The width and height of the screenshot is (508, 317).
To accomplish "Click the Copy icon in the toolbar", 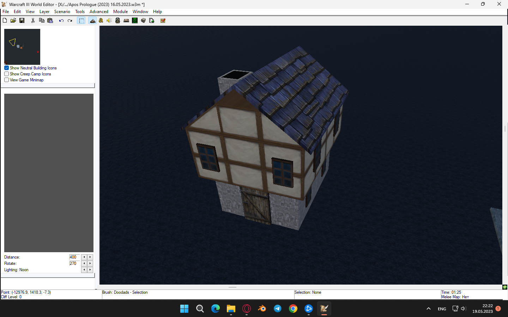I will [42, 20].
